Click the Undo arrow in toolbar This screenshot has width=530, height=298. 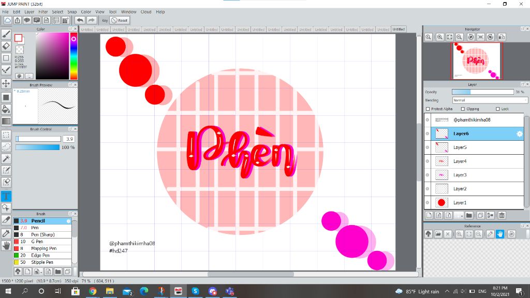pyautogui.click(x=80, y=20)
